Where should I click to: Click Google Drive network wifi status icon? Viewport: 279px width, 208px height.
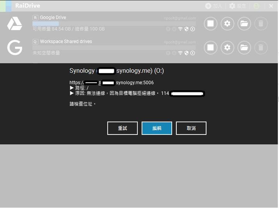181,29
